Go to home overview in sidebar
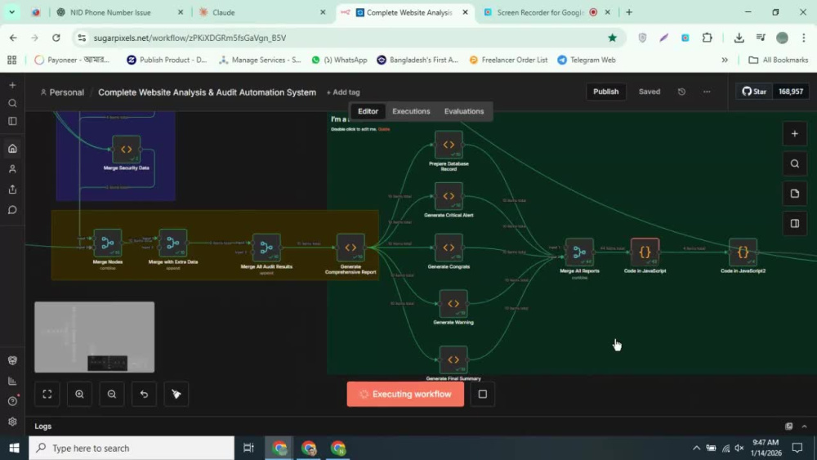 point(12,149)
